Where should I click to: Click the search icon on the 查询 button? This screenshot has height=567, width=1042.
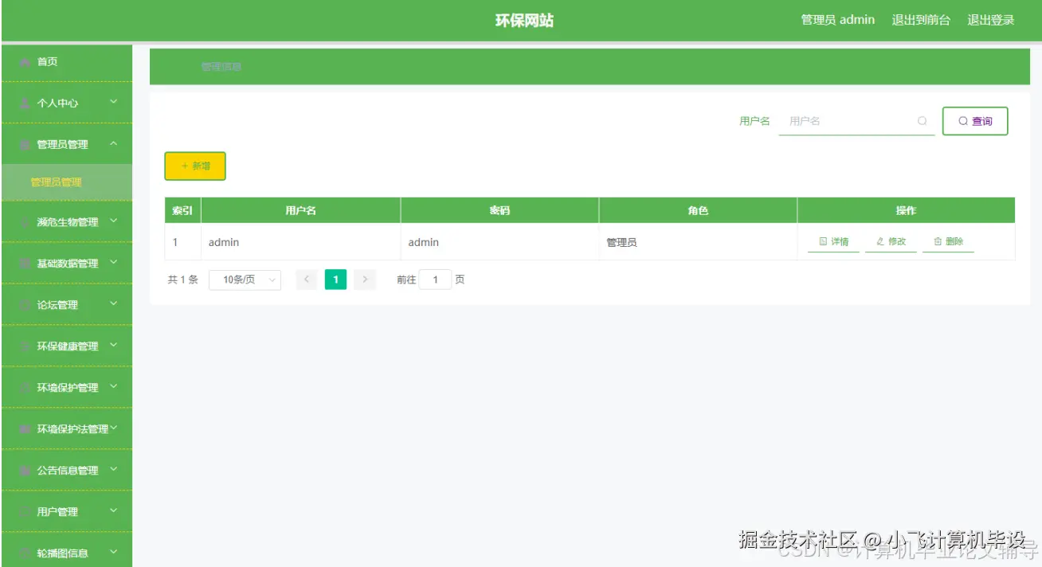tap(963, 121)
